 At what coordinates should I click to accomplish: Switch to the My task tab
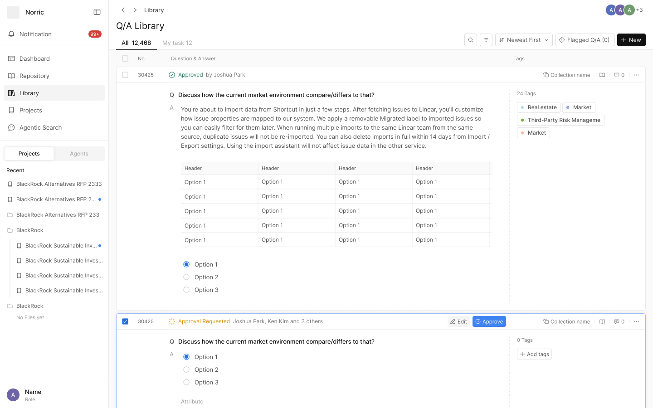click(x=177, y=43)
